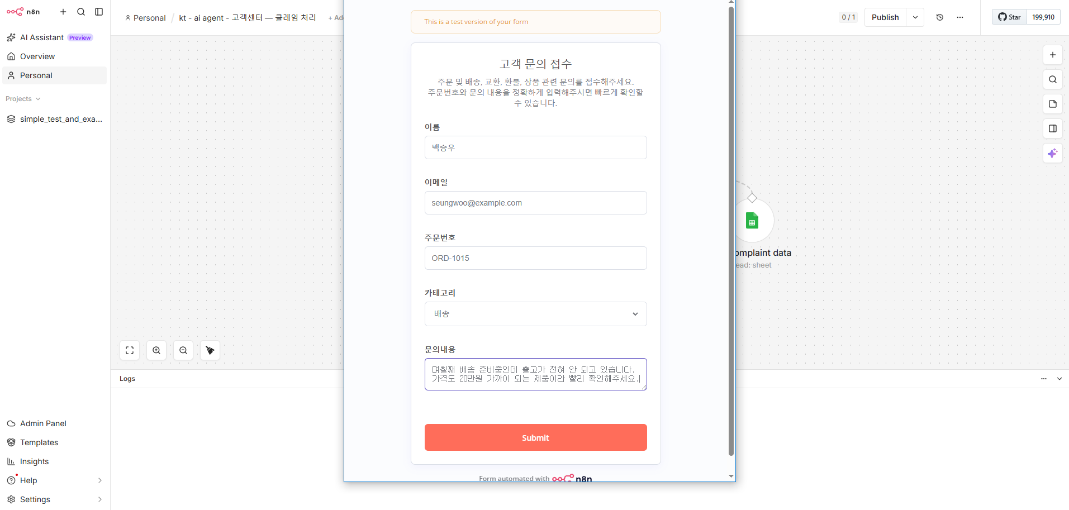This screenshot has height=510, width=1069.
Task: Submit the form
Action: pyautogui.click(x=536, y=437)
